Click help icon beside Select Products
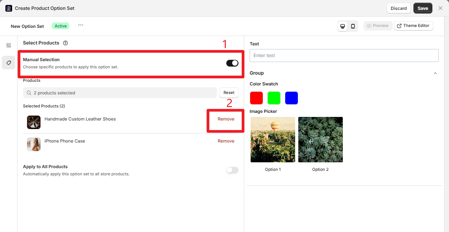Viewport: 449px width, 232px height. (66, 43)
